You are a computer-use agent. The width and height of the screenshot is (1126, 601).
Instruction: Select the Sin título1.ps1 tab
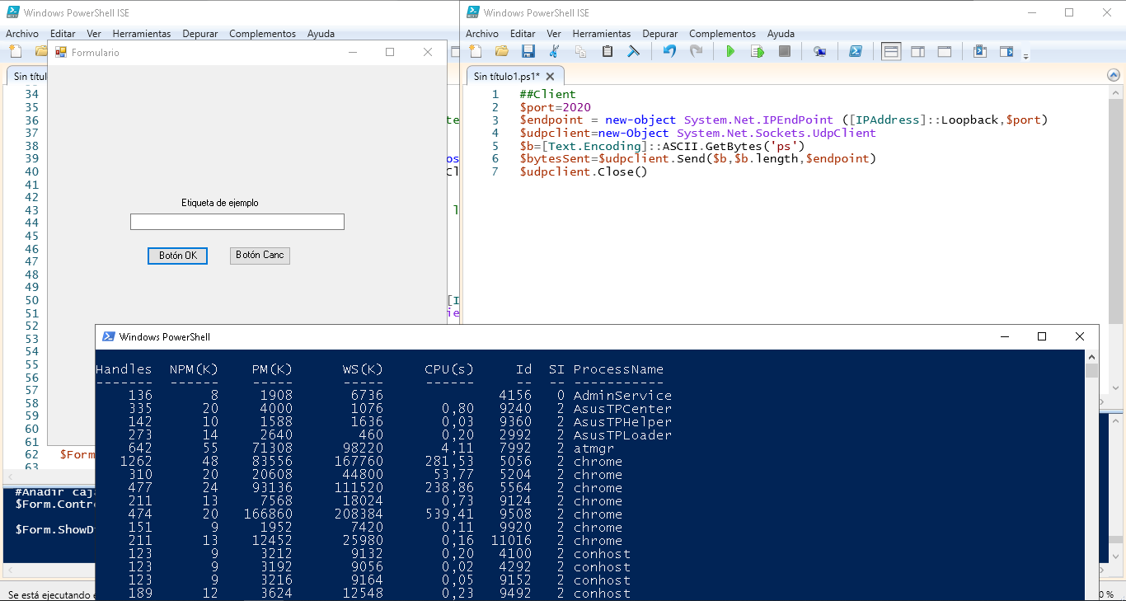coord(506,76)
